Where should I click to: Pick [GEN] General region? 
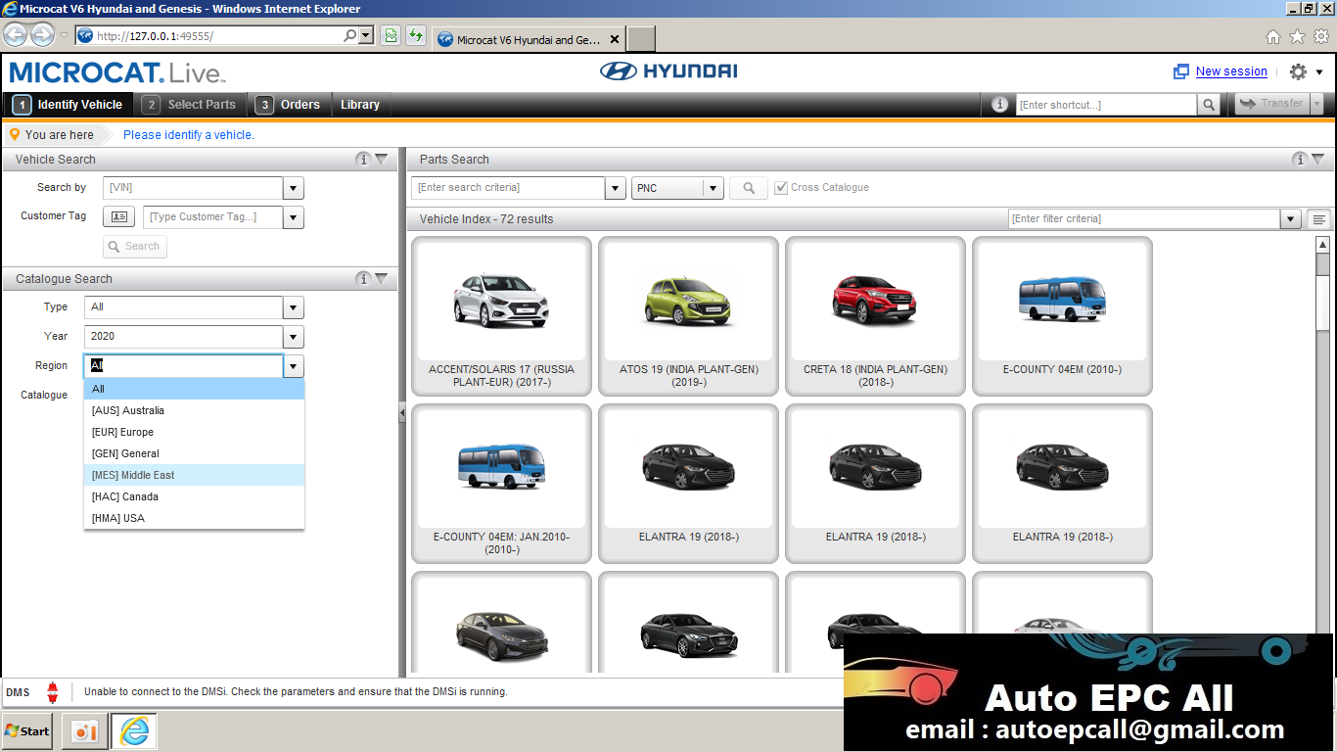[x=195, y=454]
